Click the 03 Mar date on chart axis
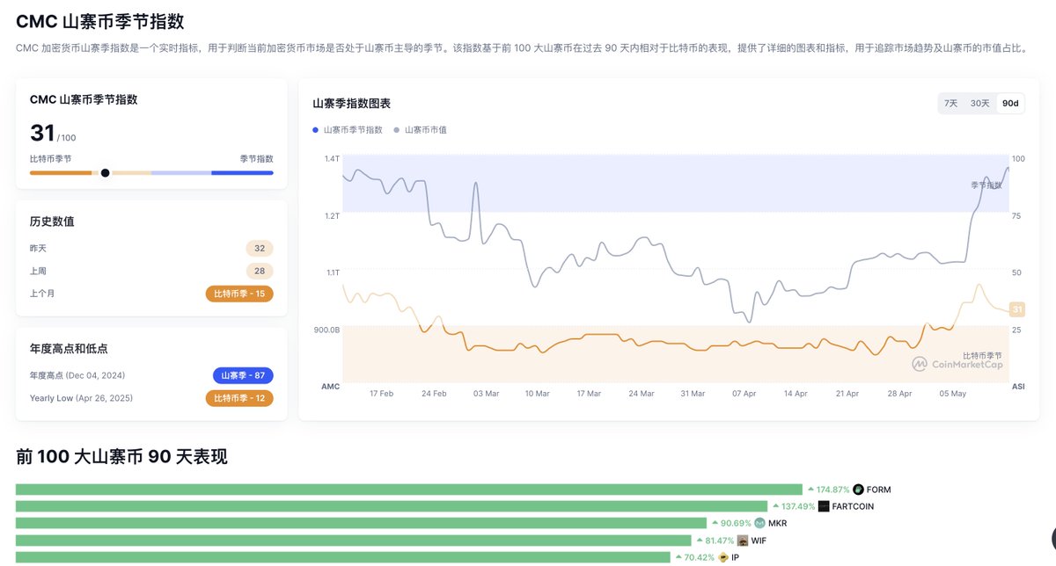 pyautogui.click(x=486, y=394)
